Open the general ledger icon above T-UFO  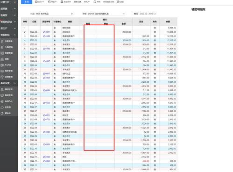[2, 59]
